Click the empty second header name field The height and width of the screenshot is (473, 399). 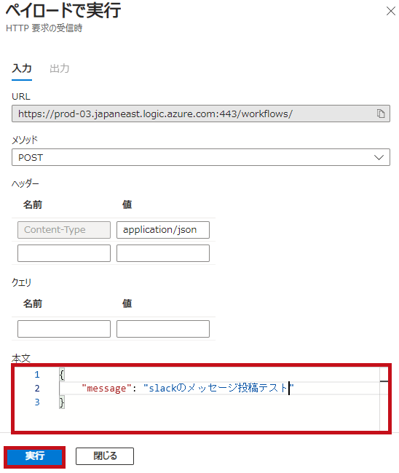(64, 253)
